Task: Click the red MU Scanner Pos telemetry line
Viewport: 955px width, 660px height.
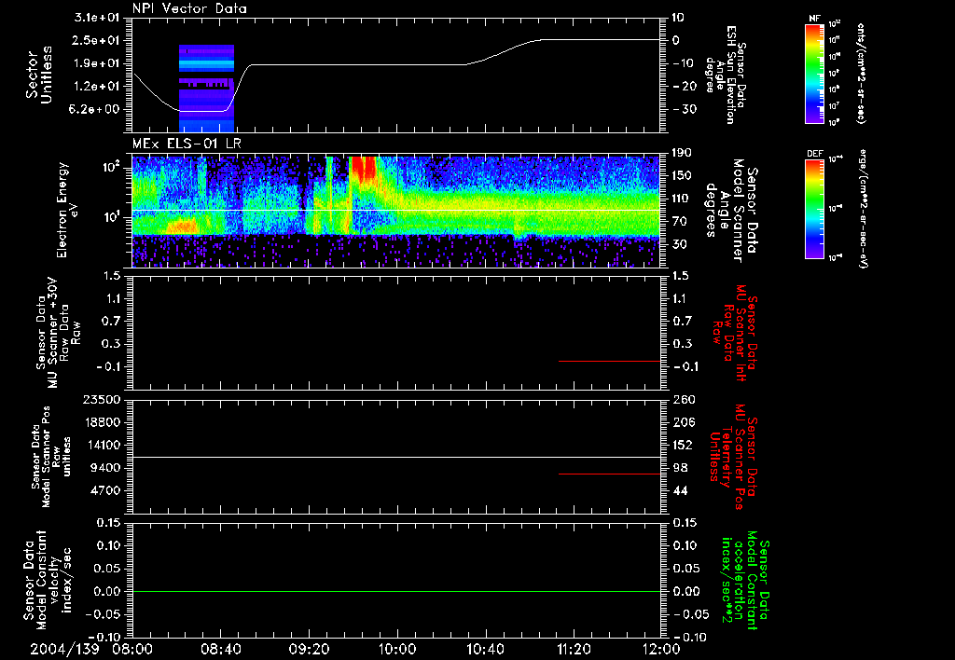Action: (610, 474)
